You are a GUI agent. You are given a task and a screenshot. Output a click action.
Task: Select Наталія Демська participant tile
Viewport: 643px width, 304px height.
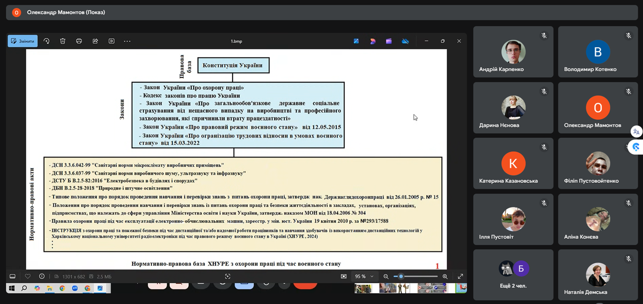[598, 277]
